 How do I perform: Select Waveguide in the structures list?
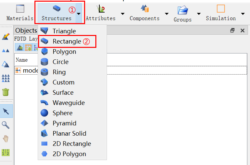69,103
